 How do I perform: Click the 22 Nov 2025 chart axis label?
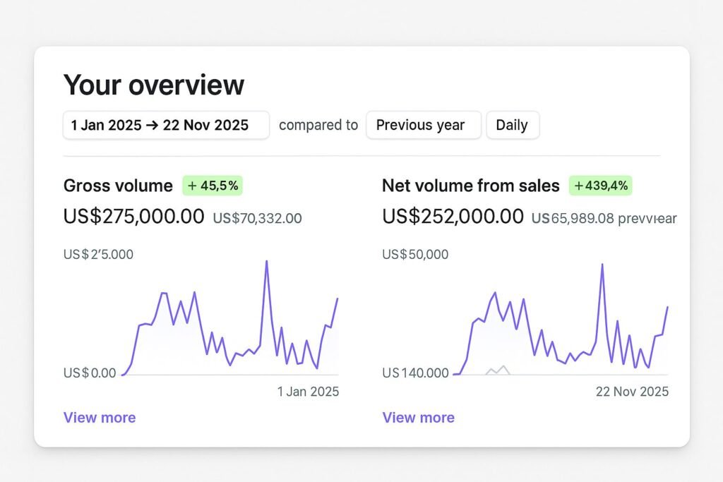click(x=632, y=392)
